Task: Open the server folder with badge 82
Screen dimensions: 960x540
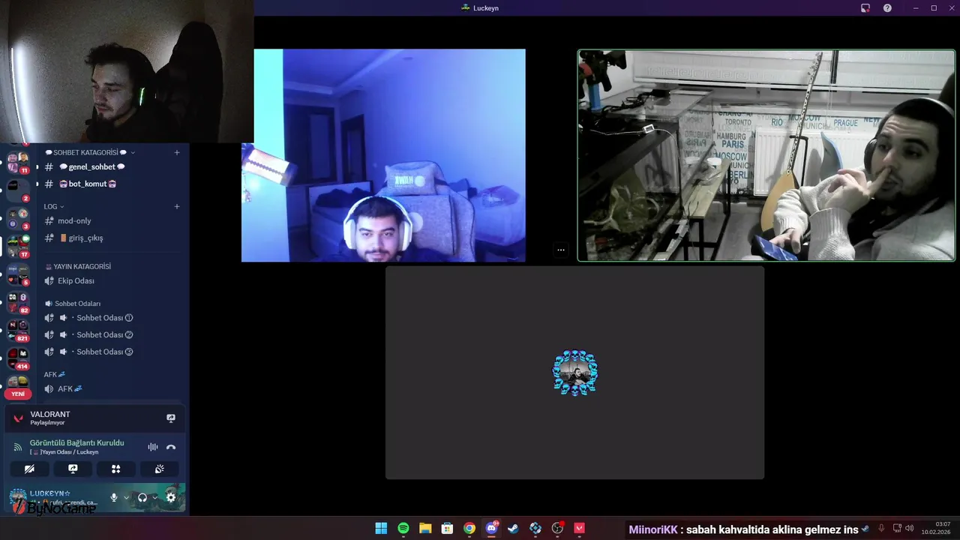Action: pyautogui.click(x=18, y=301)
